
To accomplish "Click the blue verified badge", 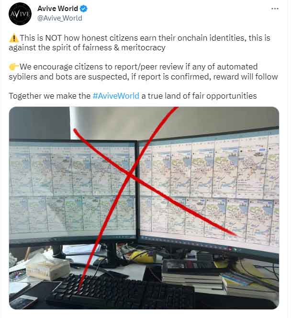I will coord(84,9).
